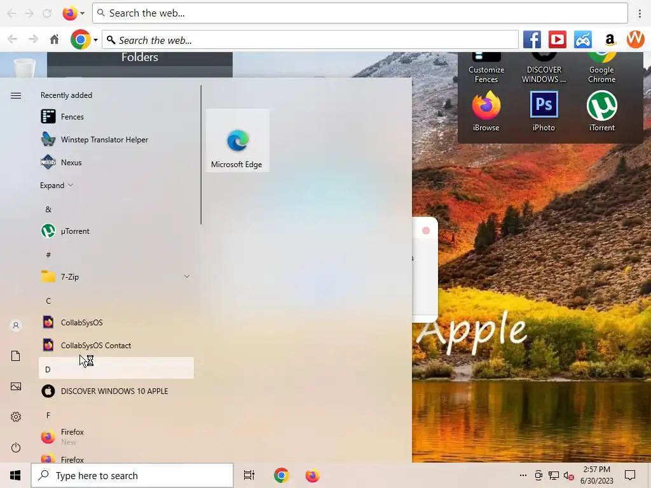
Task: Show hidden tray icons overflow
Action: [x=523, y=475]
